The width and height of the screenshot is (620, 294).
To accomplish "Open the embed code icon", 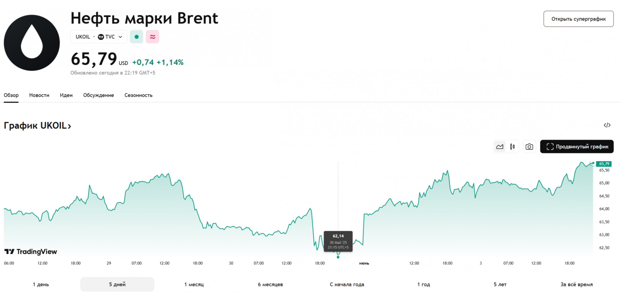I will 607,125.
